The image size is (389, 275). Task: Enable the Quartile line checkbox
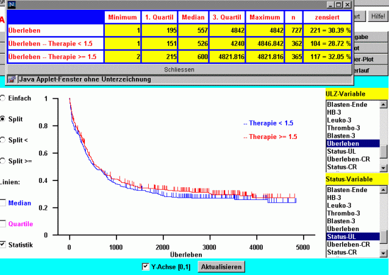4,223
